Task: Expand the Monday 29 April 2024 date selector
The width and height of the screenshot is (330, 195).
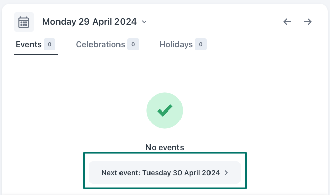Action: pos(95,22)
